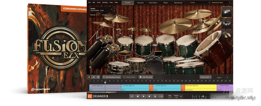Open the Track menu
Screen dimensions: 261x106
click(x=99, y=3)
